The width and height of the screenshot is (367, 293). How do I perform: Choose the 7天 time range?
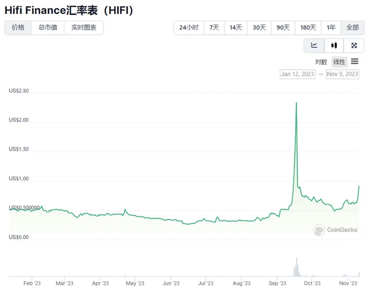[214, 28]
